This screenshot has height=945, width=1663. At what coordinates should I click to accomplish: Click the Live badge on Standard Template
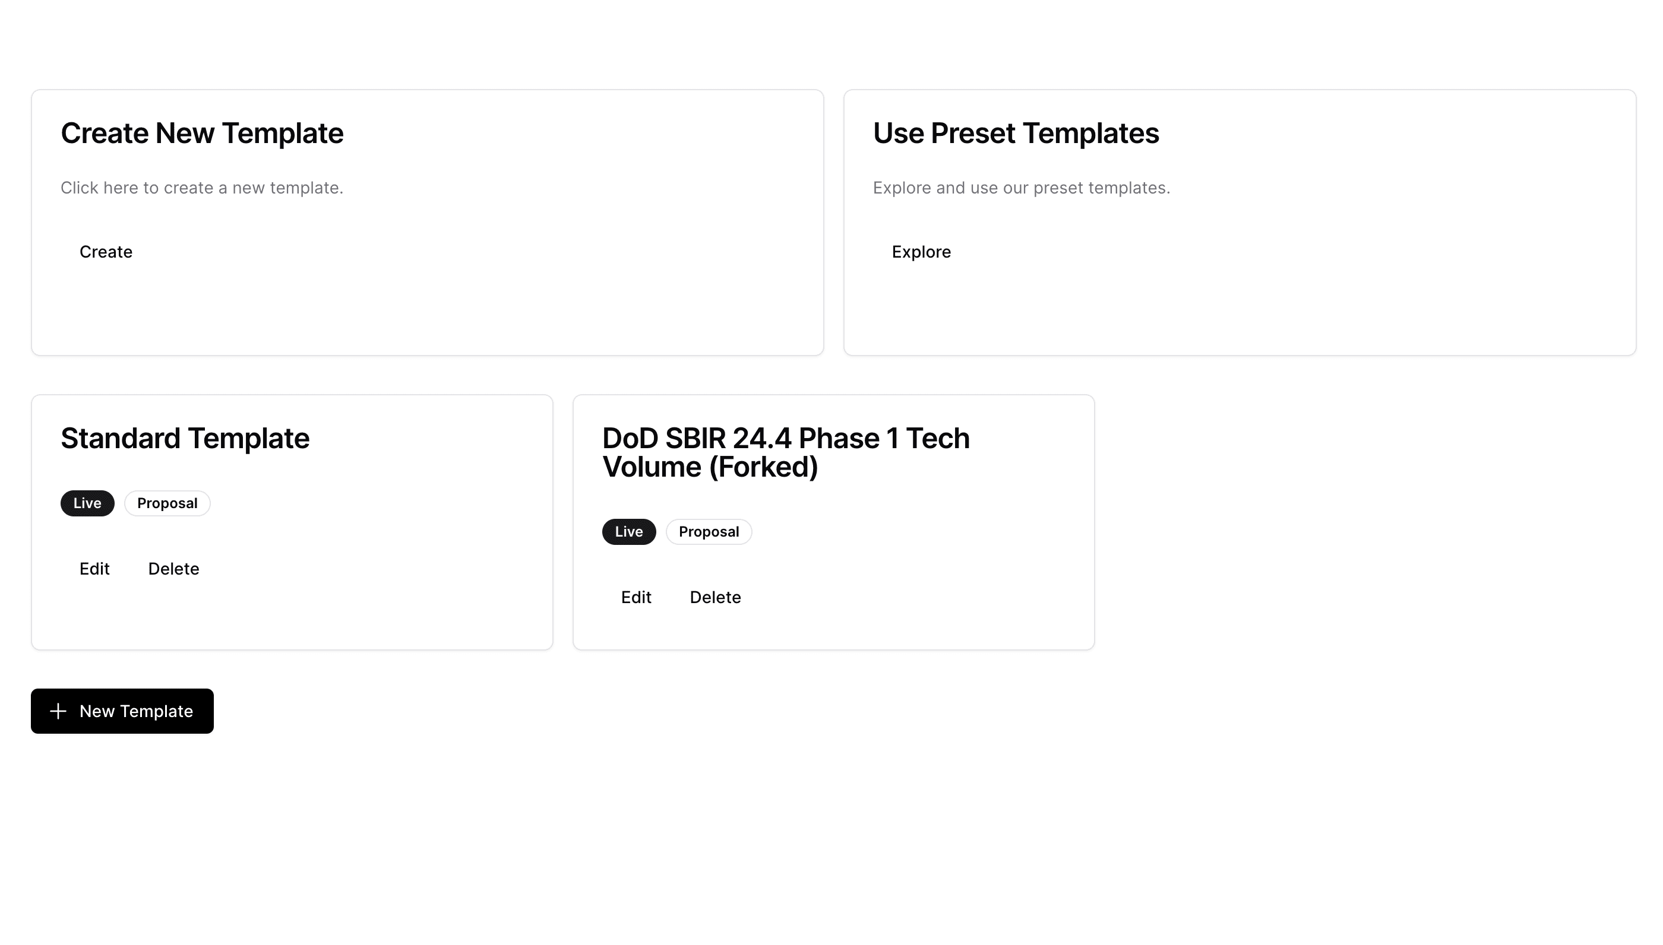(x=87, y=503)
